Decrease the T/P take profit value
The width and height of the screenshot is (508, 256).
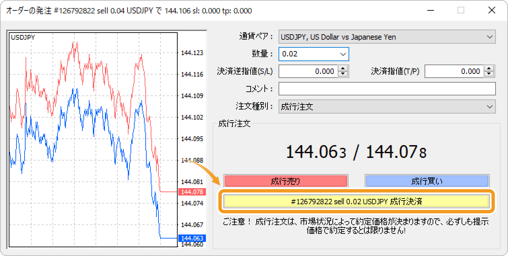pyautogui.click(x=489, y=74)
